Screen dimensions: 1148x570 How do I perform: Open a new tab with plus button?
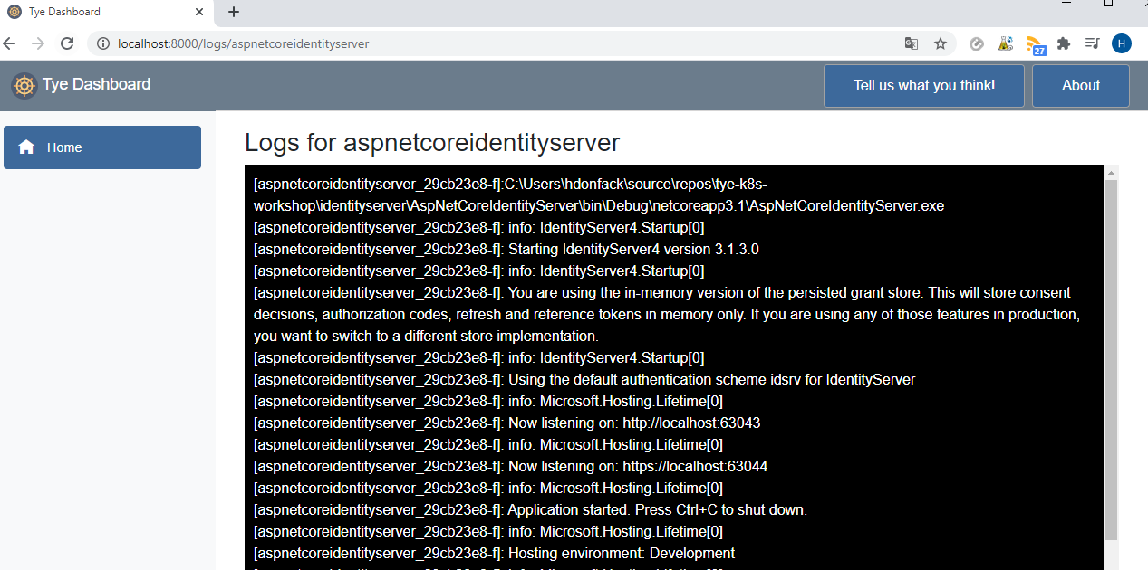pyautogui.click(x=234, y=12)
